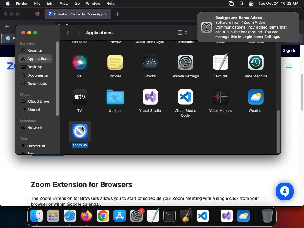
Task: Open Visual Studio purple icon in Dock
Action: [x=227, y=216]
